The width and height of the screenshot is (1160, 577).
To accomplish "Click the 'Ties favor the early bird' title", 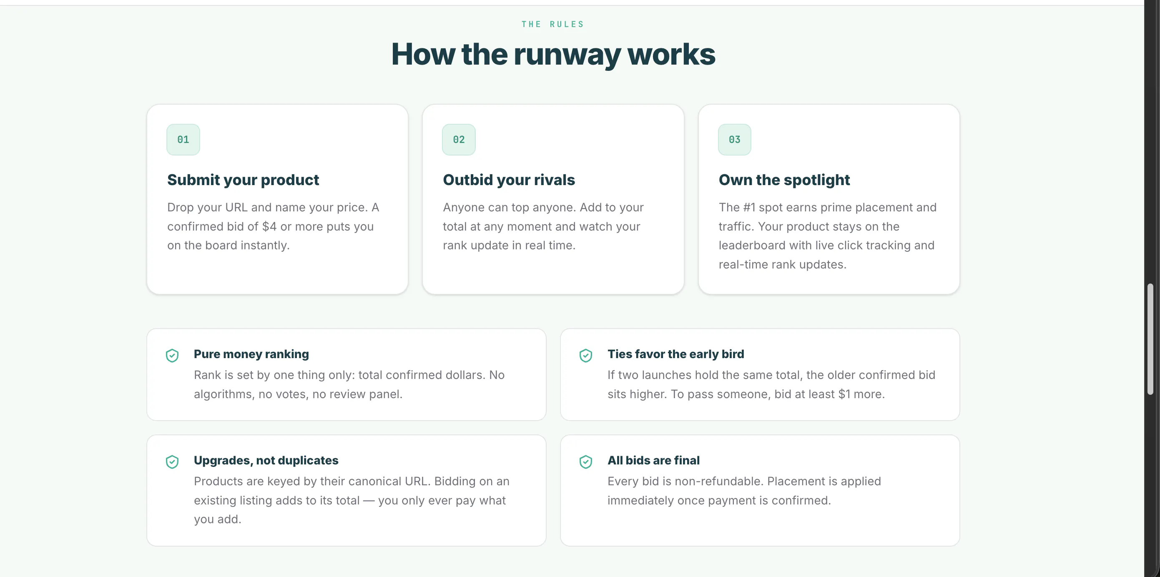I will (x=675, y=354).
